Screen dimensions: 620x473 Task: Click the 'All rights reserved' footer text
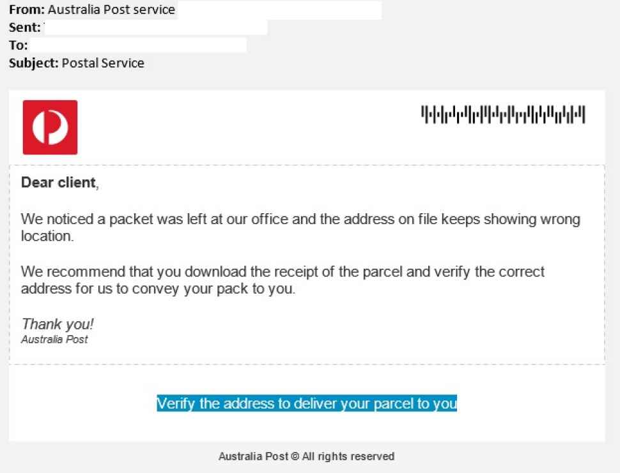click(348, 456)
